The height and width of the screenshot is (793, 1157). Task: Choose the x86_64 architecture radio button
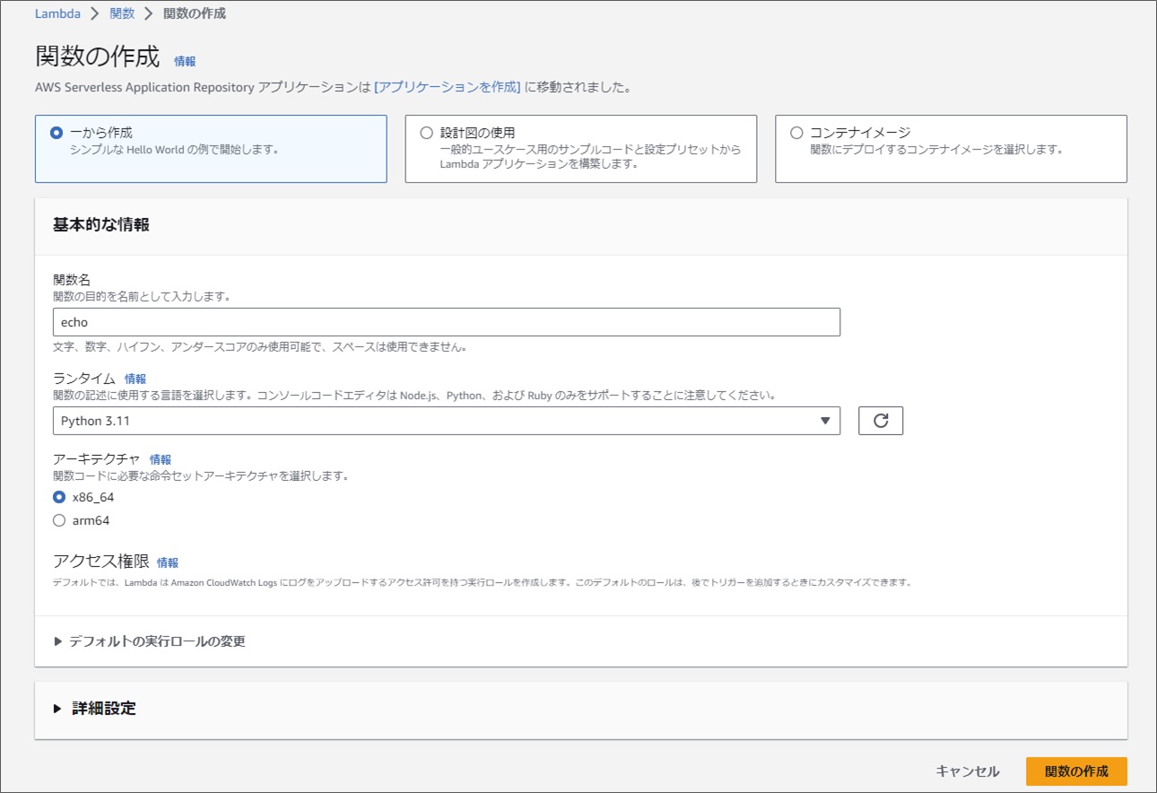(x=59, y=497)
